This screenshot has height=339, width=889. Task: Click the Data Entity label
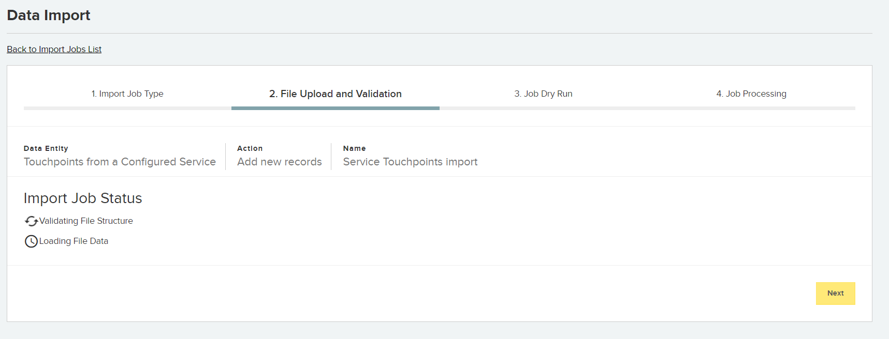point(46,148)
